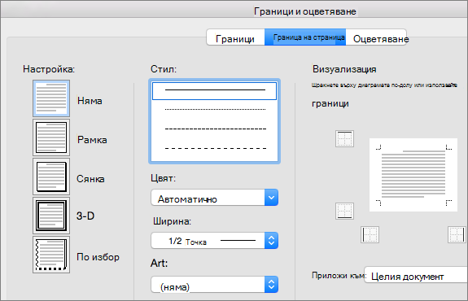Select the Няма (none) border setting icon
Image resolution: width=468 pixels, height=301 pixels.
(51, 98)
